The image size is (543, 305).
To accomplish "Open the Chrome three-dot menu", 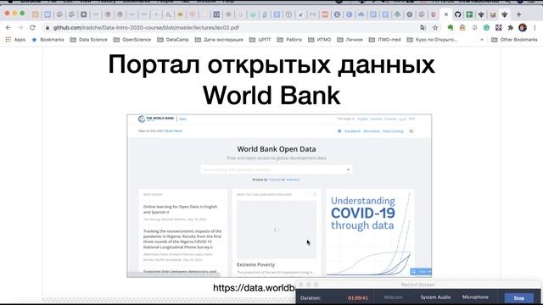I will 535,28.
